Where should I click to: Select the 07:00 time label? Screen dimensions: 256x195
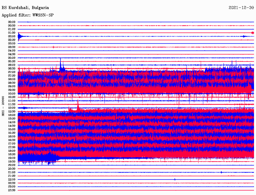pos(12,72)
